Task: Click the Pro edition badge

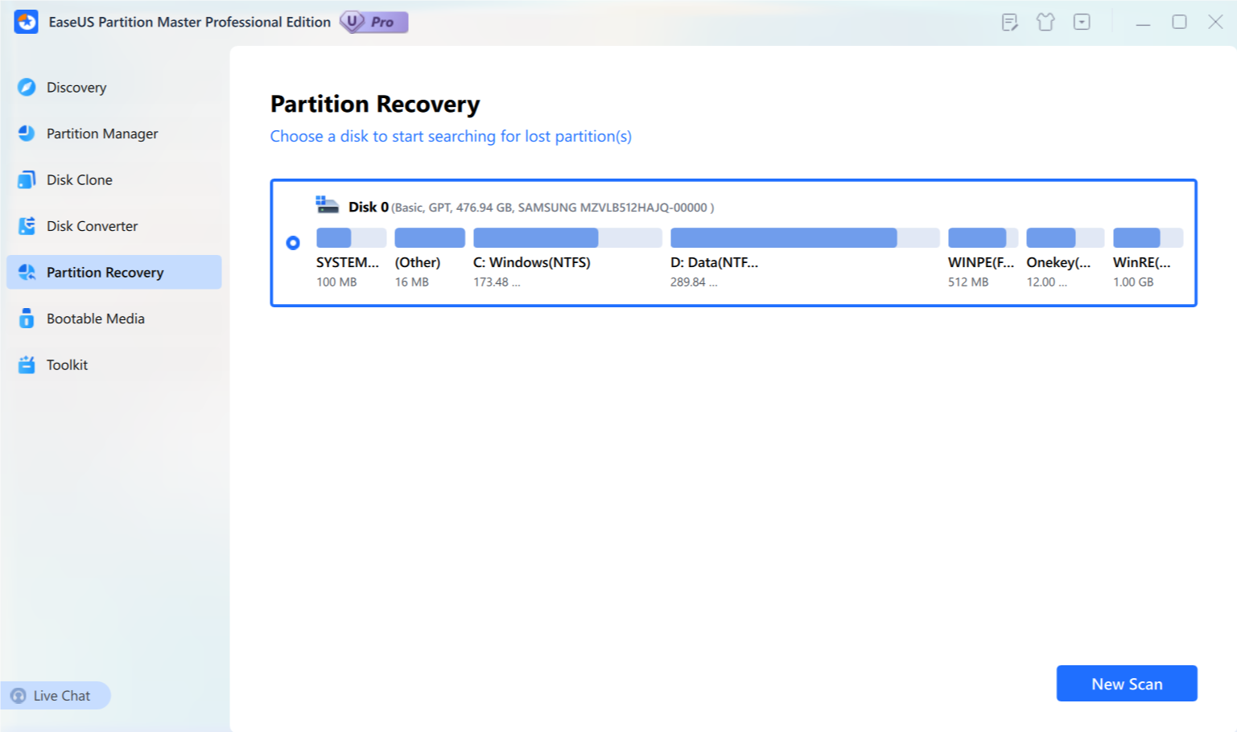Action: [374, 22]
